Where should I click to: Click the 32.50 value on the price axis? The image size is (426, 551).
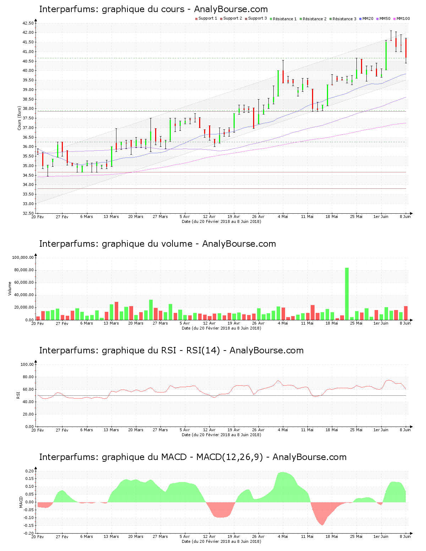tap(28, 213)
